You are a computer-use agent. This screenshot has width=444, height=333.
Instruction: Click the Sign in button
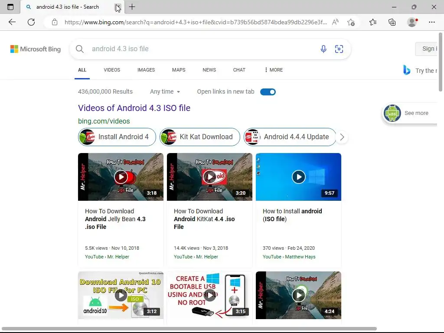click(427, 49)
